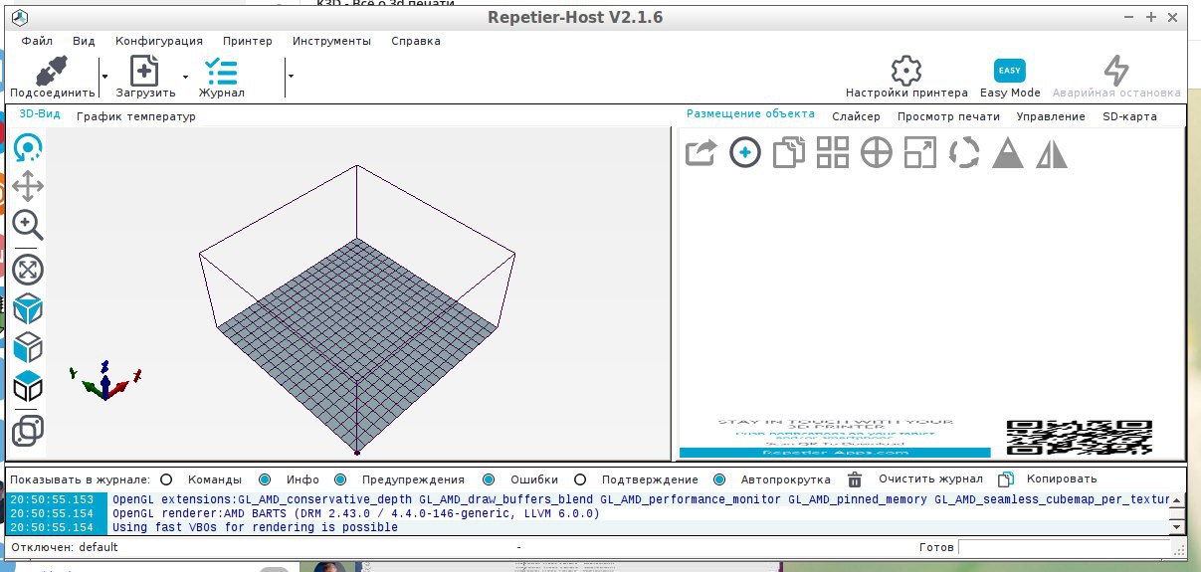Expand toolbar overflow arrow after Журнал
Image resolution: width=1201 pixels, height=572 pixels.
coord(291,76)
